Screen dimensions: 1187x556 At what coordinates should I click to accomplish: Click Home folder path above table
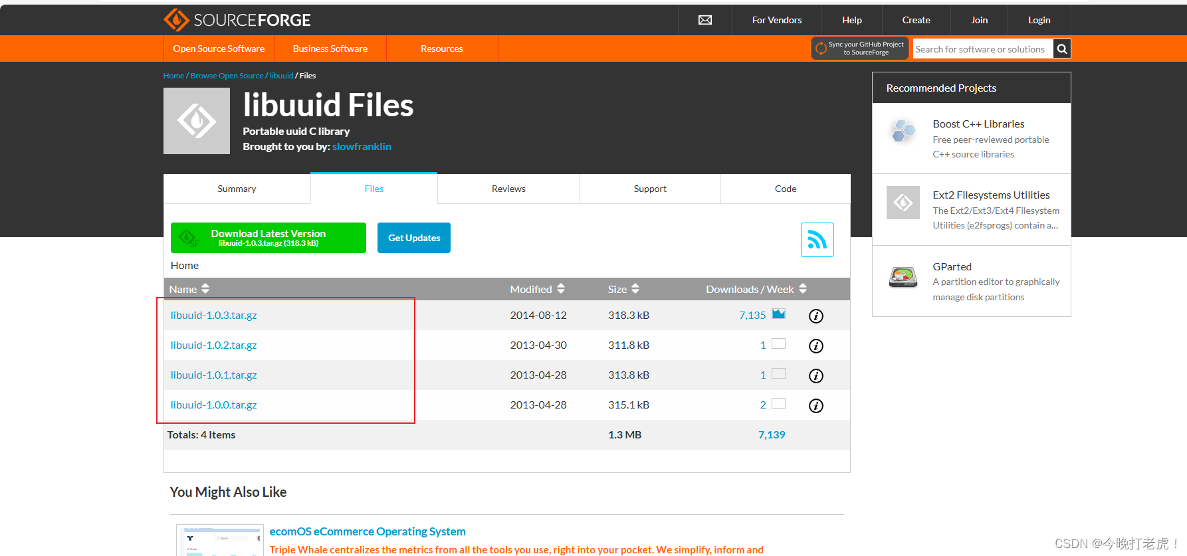184,265
